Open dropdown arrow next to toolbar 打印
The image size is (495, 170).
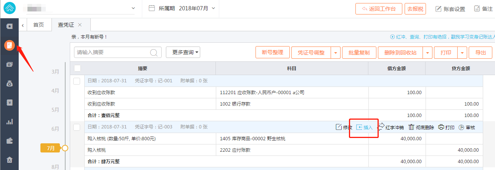[462, 53]
